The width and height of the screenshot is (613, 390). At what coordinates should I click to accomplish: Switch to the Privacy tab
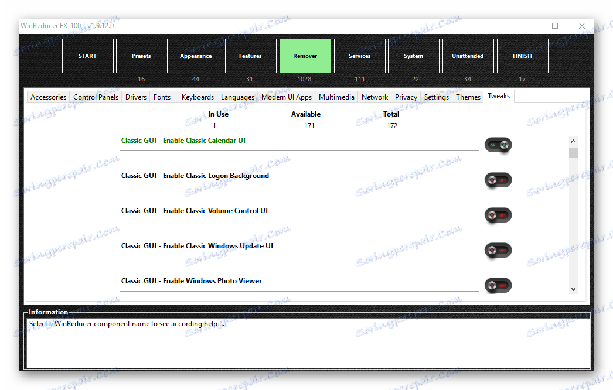tap(406, 97)
